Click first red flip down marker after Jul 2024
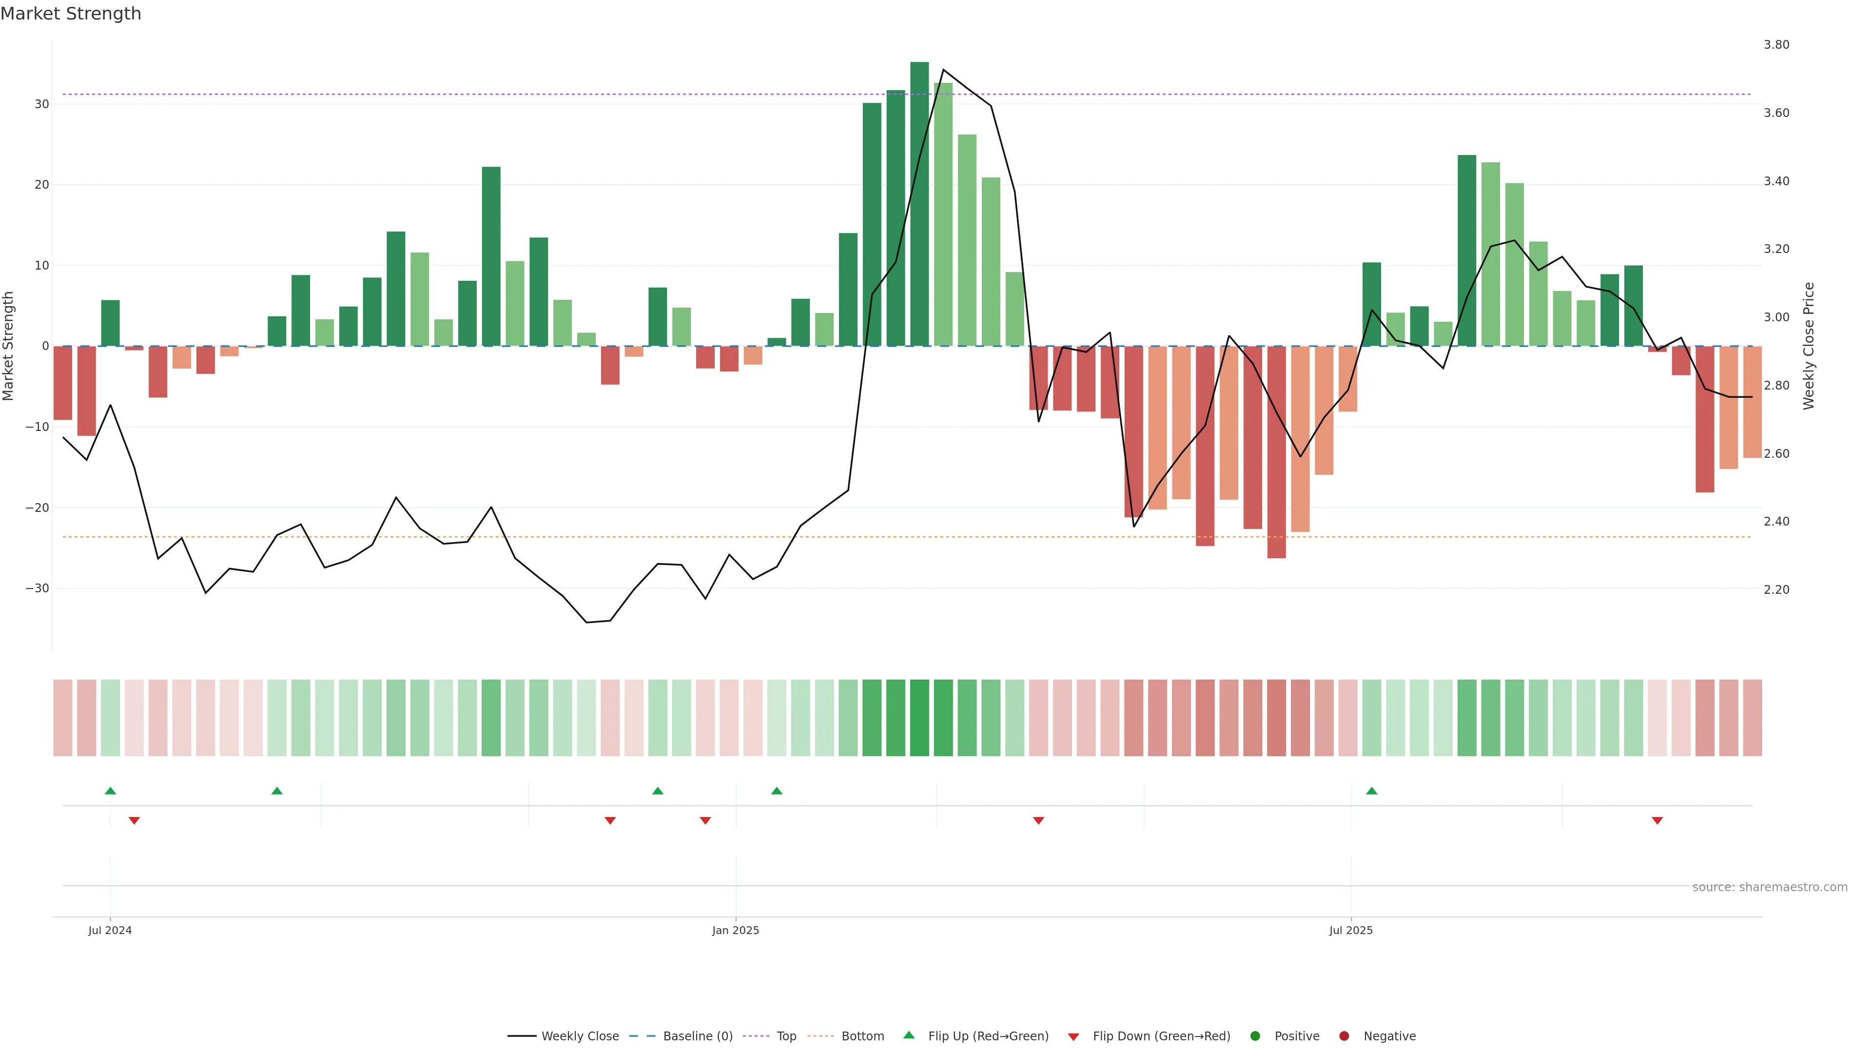1872x1053 pixels. point(134,820)
